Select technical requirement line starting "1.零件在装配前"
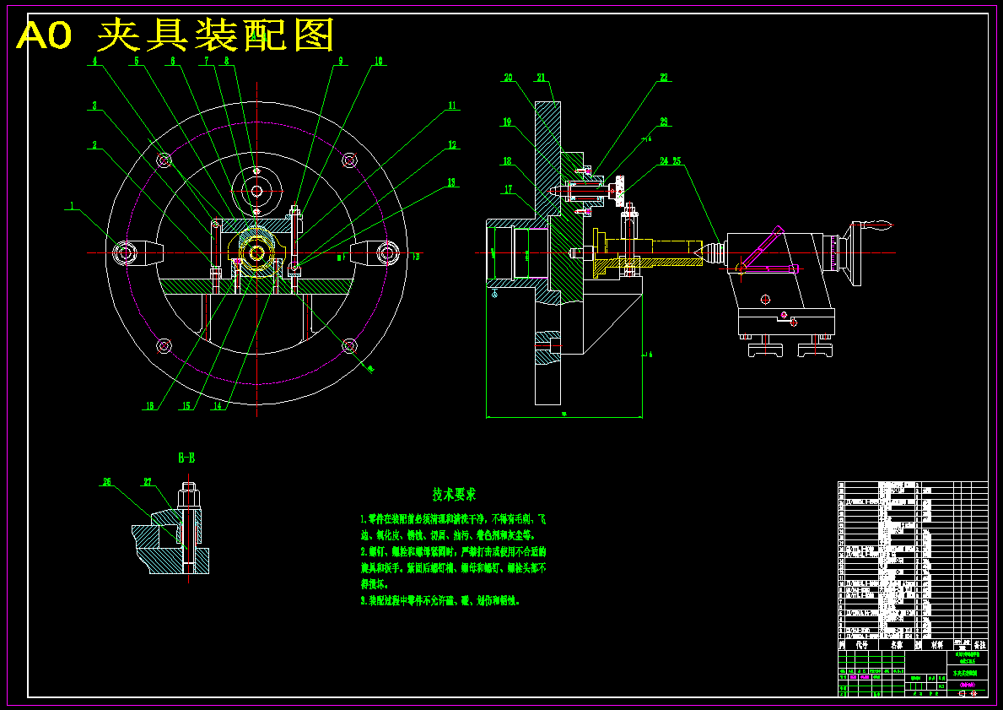The width and height of the screenshot is (1003, 710). (x=454, y=527)
